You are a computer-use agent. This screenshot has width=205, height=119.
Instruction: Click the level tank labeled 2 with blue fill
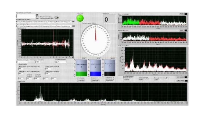pos(96,68)
